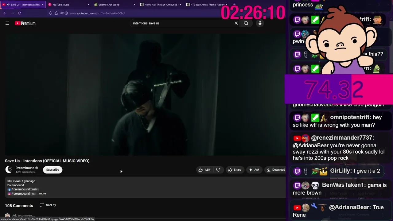View site security via the padlock icon

56,13
